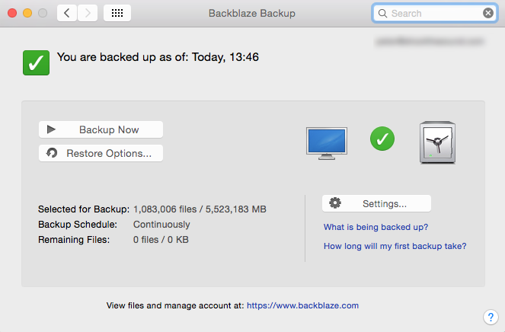Click the magnifying glass search icon
Screen dimensions: 505x332
[x=382, y=13]
